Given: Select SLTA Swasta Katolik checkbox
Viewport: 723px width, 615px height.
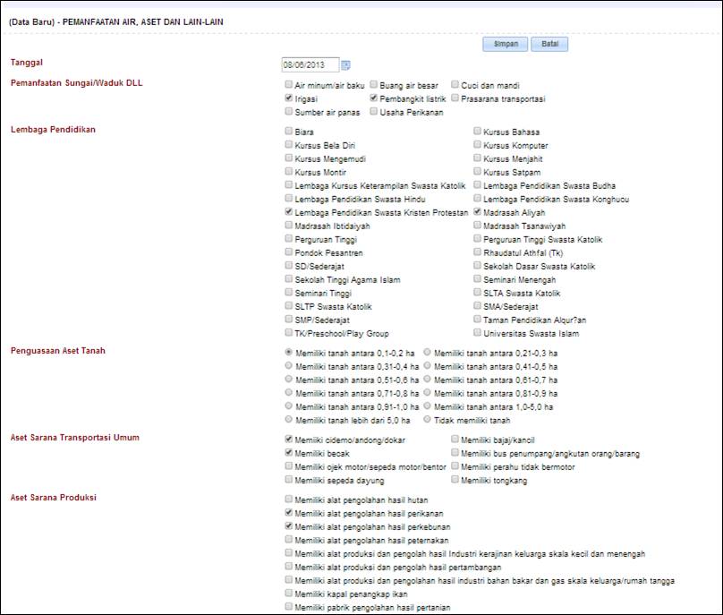Looking at the screenshot, I should tap(477, 291).
